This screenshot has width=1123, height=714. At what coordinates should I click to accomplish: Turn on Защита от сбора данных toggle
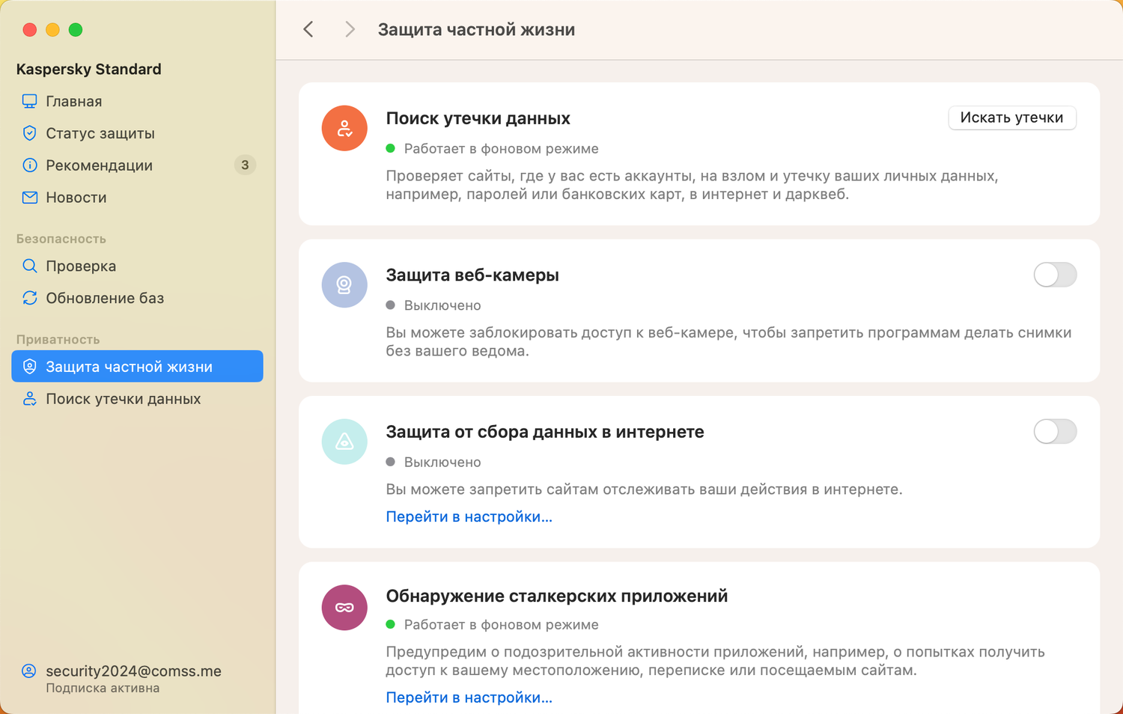(1055, 431)
